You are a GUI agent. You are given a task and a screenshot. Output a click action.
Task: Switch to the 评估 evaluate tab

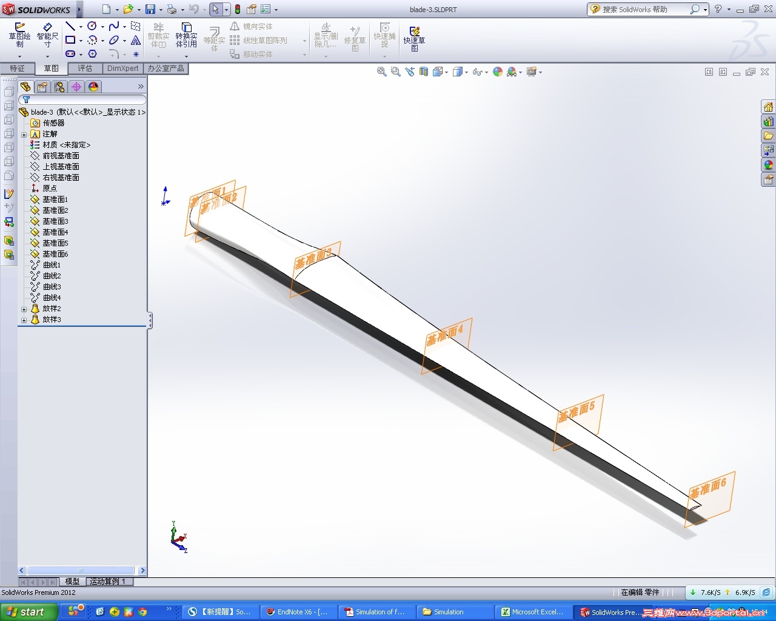tap(85, 69)
